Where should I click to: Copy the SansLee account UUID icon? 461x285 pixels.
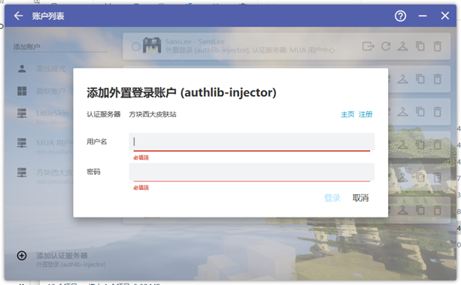(420, 46)
